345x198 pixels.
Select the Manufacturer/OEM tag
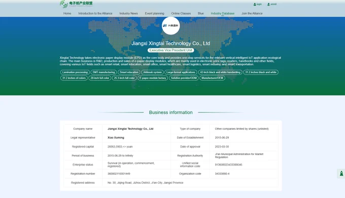[x=212, y=78]
